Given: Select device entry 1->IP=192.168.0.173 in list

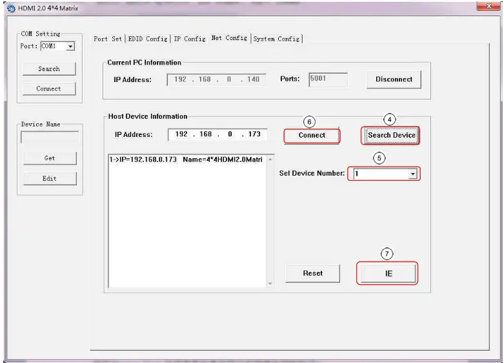Looking at the screenshot, I should 186,160.
